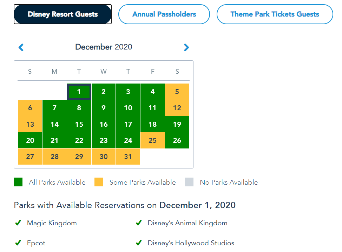The height and width of the screenshot is (252, 342).
Task: Click the gray No Parks Available swatch
Action: 189,182
